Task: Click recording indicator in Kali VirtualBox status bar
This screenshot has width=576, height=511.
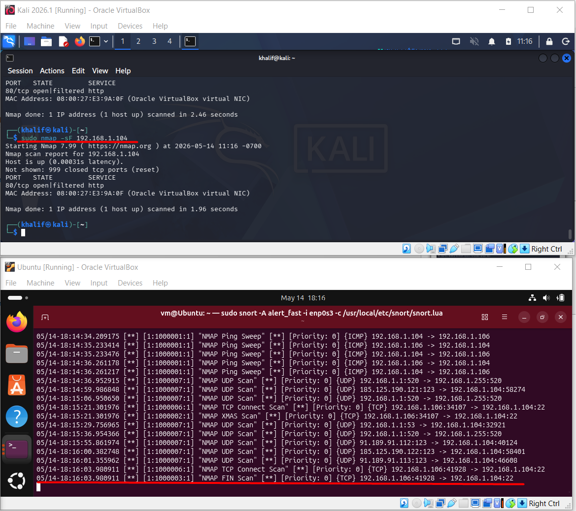Action: [x=490, y=249]
